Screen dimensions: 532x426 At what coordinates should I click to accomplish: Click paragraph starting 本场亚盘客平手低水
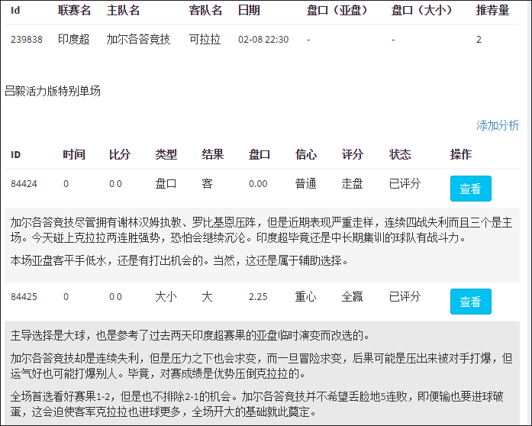pos(179,260)
